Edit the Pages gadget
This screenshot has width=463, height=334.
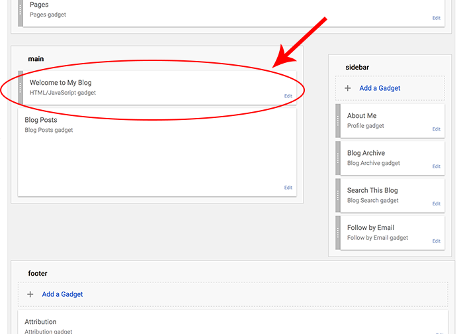coord(436,18)
